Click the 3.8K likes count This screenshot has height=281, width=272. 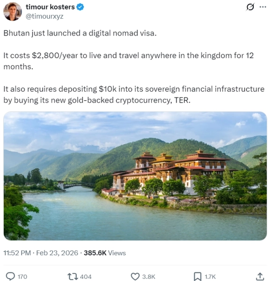[x=149, y=276]
